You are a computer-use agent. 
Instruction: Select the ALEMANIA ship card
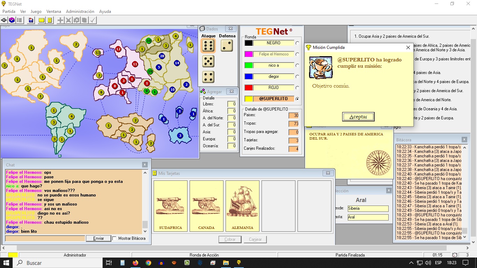242,206
